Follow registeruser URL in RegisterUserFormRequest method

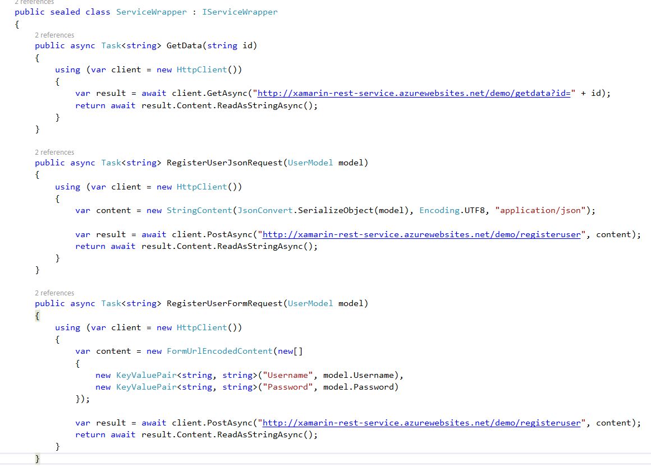coord(421,423)
